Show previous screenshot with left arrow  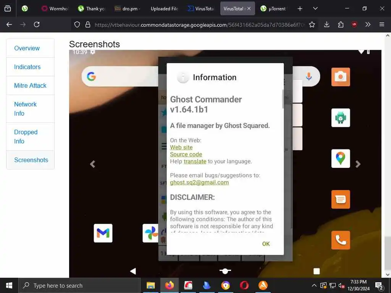pos(92,164)
